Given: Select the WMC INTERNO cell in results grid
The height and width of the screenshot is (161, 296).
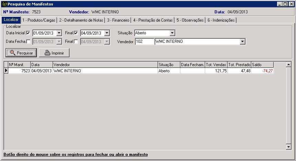Looking at the screenshot, I should (105, 71).
